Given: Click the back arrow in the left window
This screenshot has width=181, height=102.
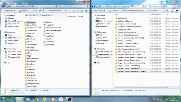Looking at the screenshot, I should pos(3,6).
